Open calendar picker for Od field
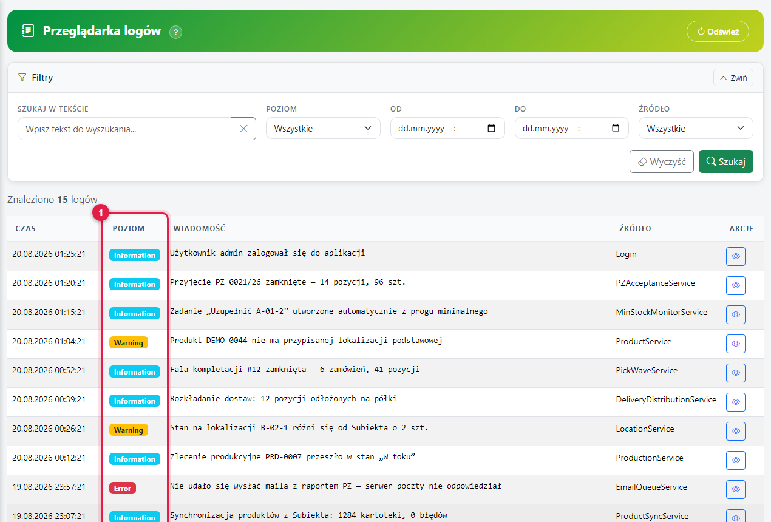 492,129
